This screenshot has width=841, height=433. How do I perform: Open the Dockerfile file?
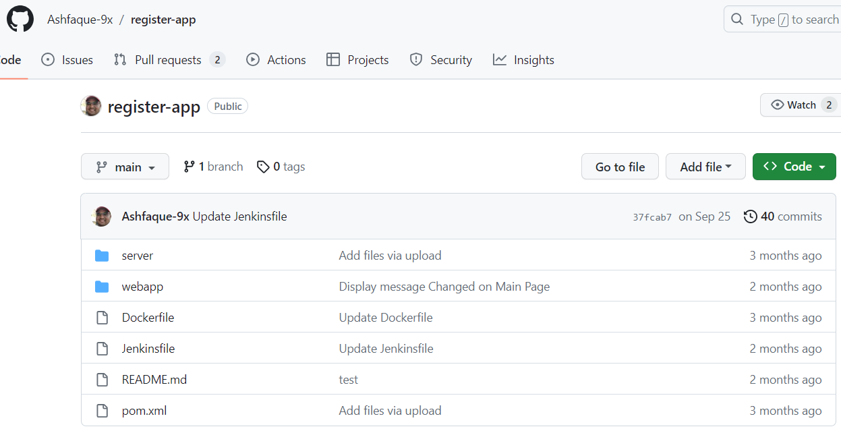click(x=148, y=318)
